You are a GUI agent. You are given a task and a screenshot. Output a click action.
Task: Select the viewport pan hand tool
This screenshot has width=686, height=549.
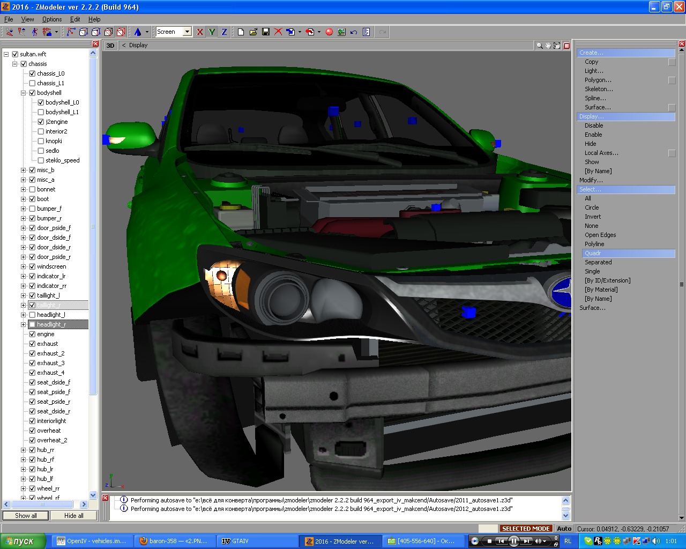click(548, 46)
